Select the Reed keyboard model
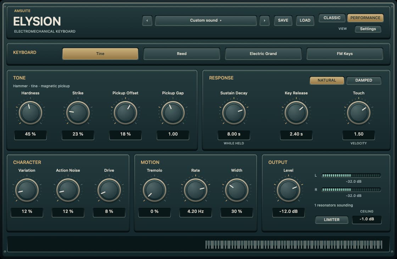Viewport: 397px width, 259px height. coord(181,54)
